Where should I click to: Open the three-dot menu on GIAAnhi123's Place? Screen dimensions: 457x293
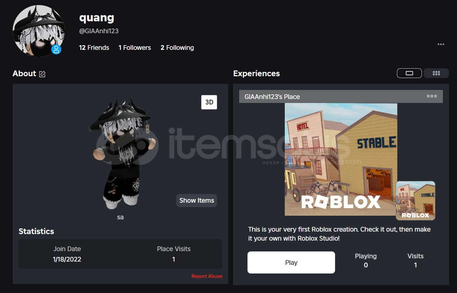pyautogui.click(x=432, y=96)
